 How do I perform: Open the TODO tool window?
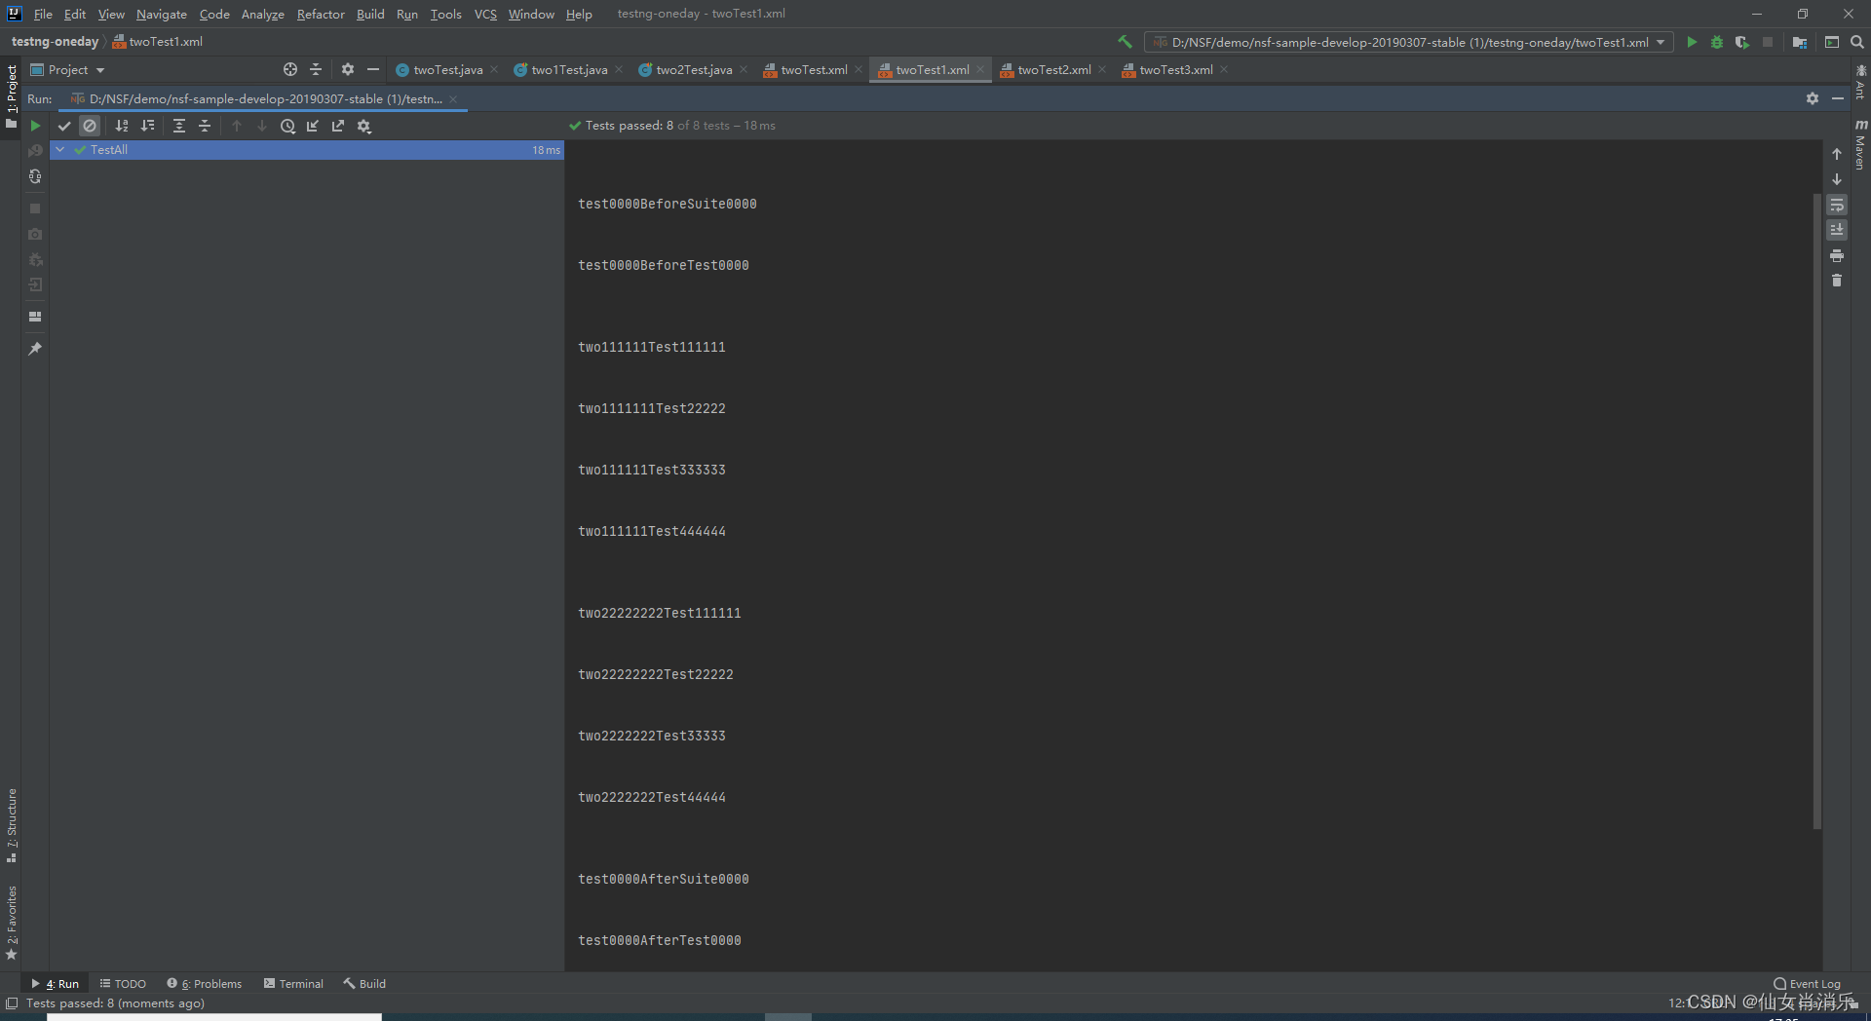(123, 984)
